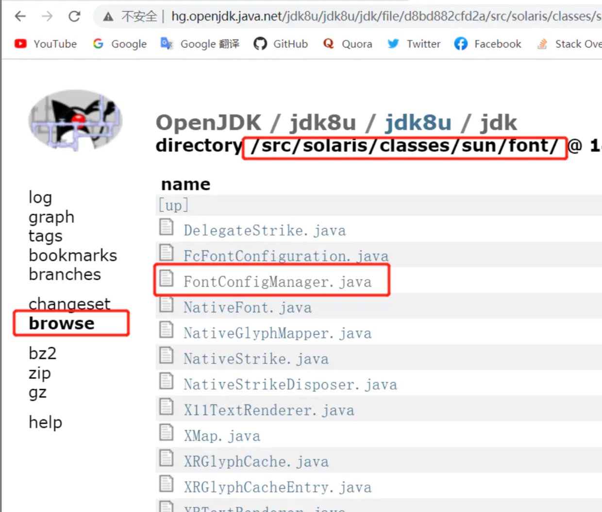Open bookmarks in the sidebar
Image resolution: width=602 pixels, height=512 pixels.
[x=73, y=255]
